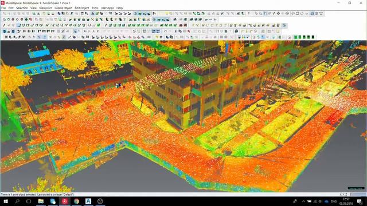
Task: Open Windows taskbar search
Action: [17, 201]
